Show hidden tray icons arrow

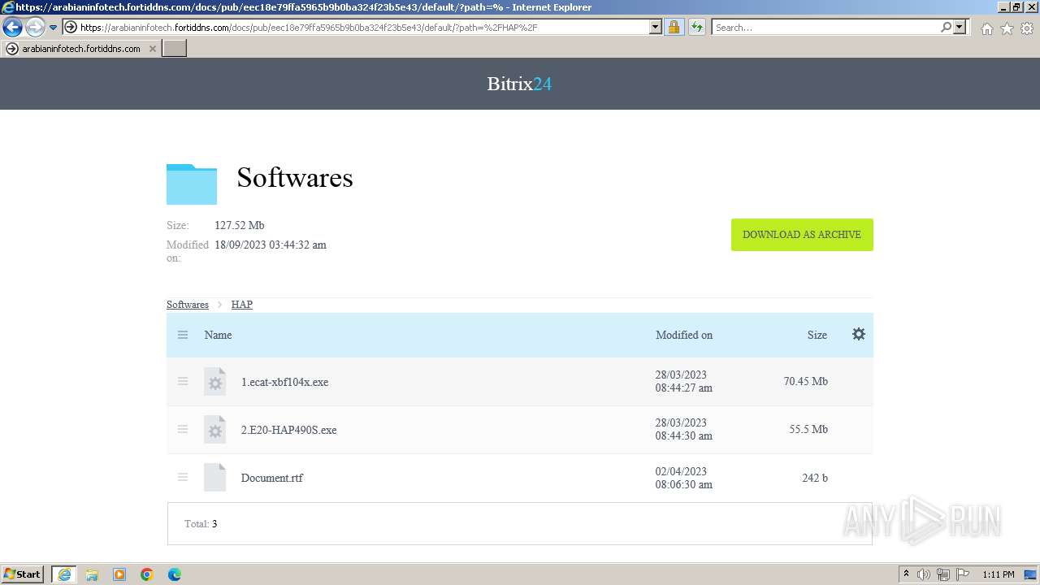pyautogui.click(x=906, y=574)
